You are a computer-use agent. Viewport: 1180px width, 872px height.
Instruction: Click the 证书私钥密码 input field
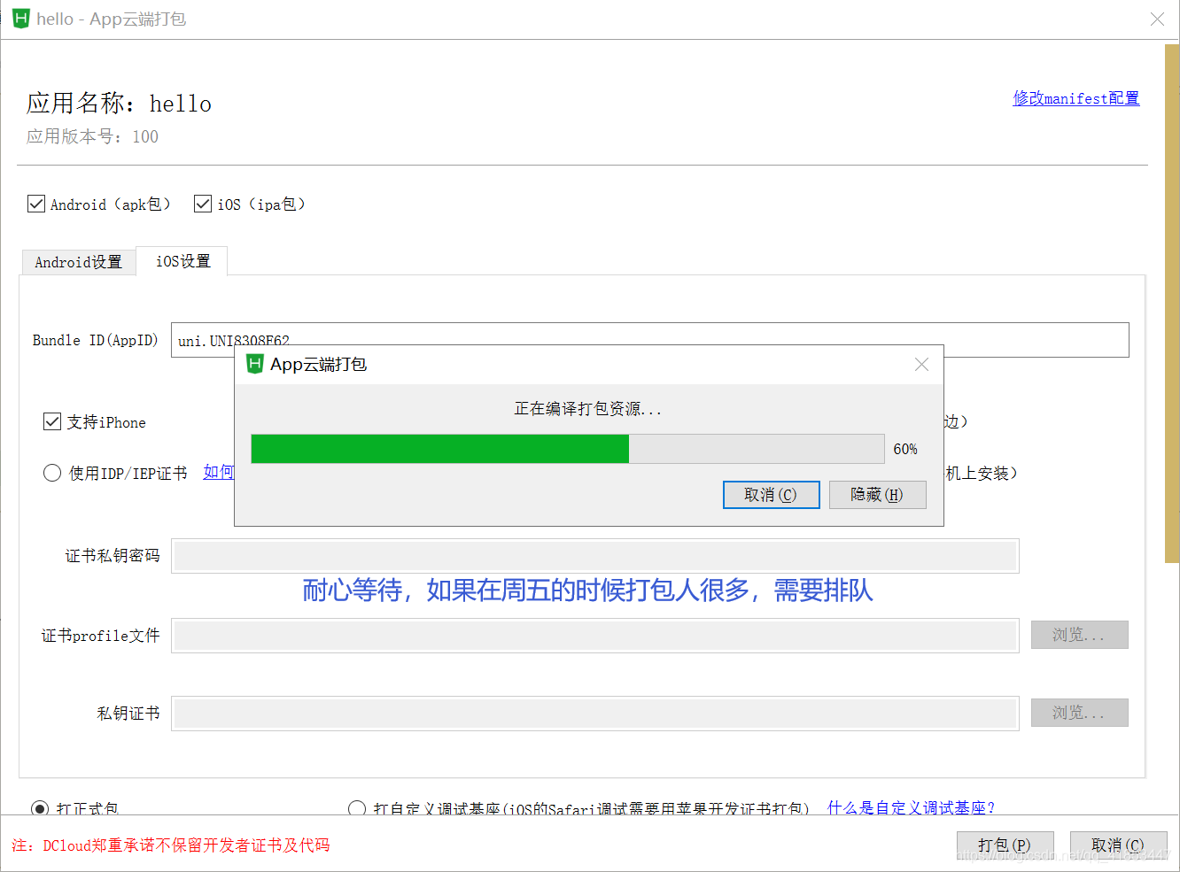595,556
